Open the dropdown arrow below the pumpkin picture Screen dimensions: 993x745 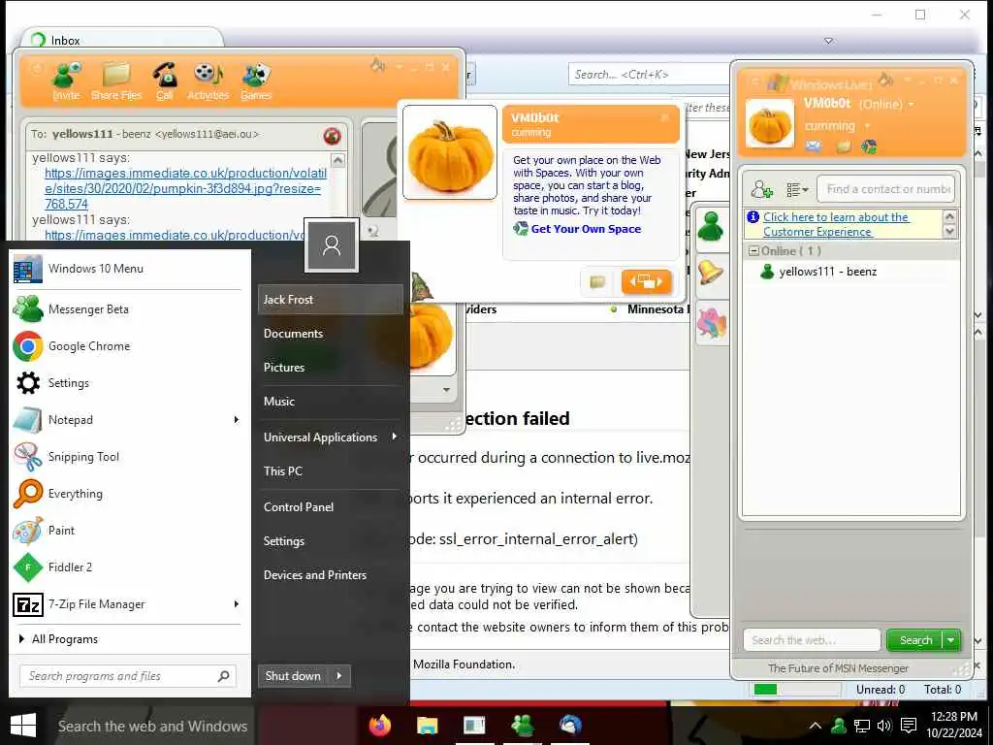[446, 390]
